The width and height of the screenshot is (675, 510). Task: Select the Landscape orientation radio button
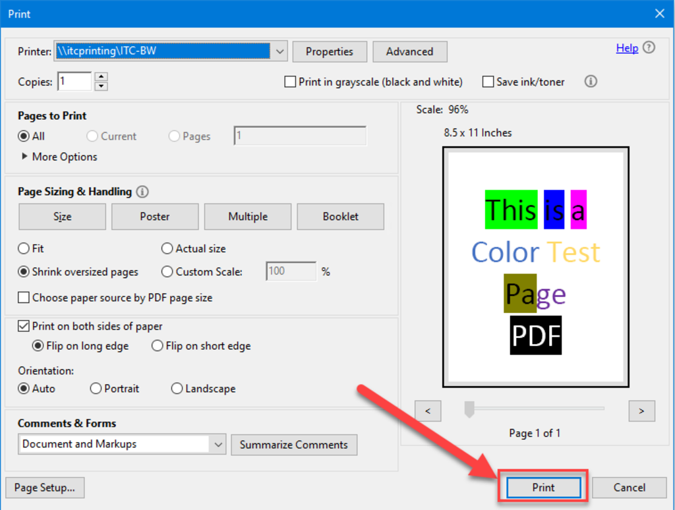click(x=177, y=388)
